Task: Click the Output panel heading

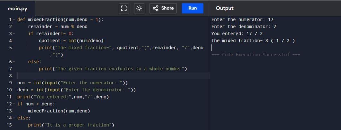Action: point(225,8)
